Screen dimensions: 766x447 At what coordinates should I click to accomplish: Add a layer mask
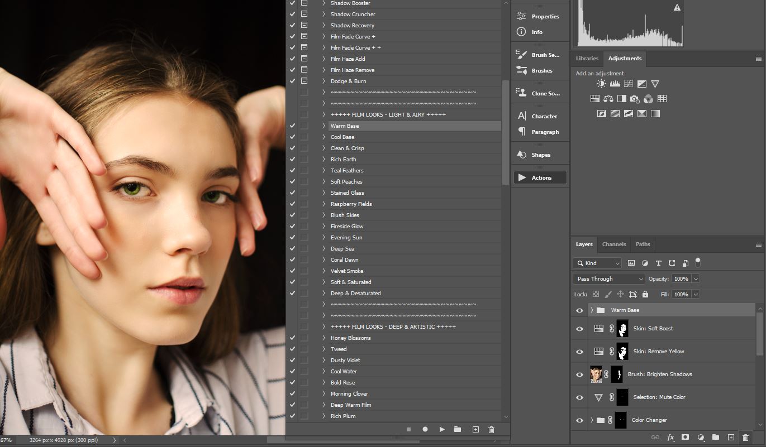click(x=685, y=438)
